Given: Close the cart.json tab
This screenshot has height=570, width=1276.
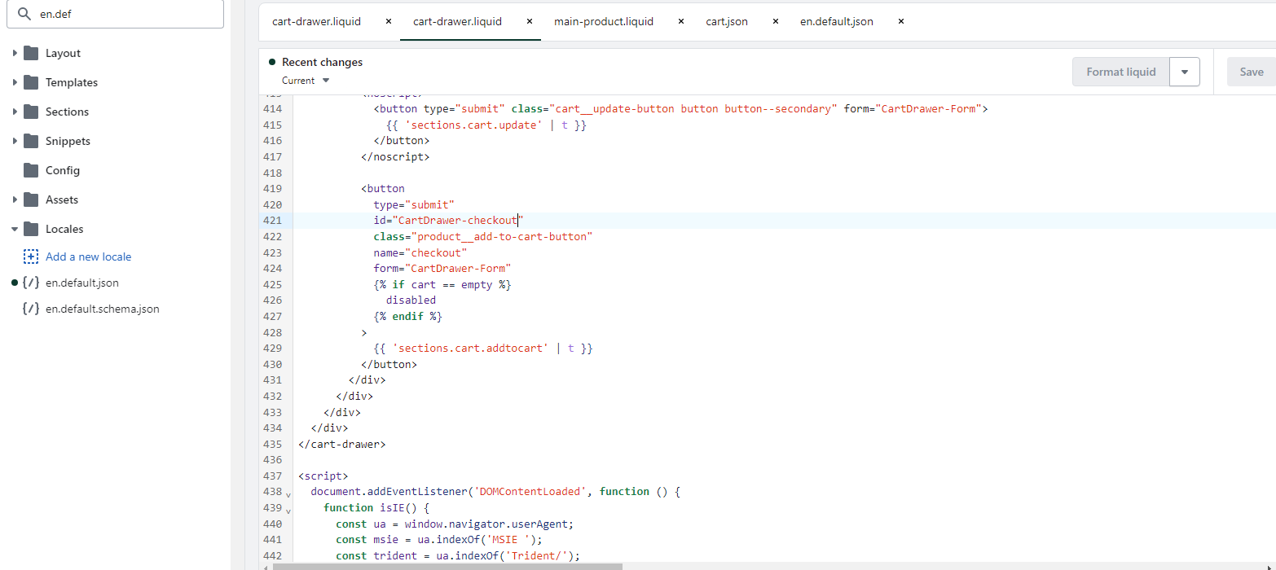Looking at the screenshot, I should click(x=776, y=21).
